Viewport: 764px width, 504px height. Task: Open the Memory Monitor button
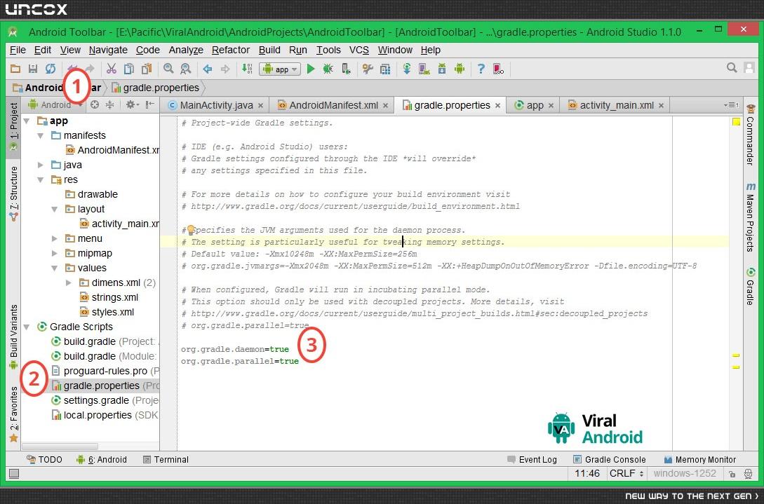(x=699, y=459)
